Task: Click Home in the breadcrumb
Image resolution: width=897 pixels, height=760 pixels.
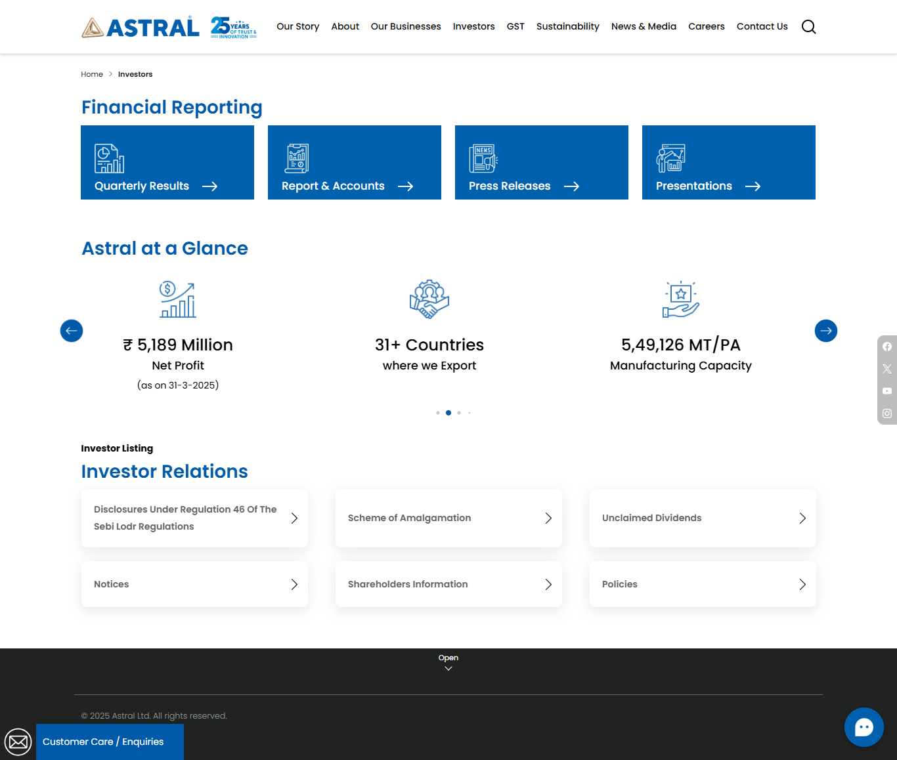Action: [x=92, y=74]
